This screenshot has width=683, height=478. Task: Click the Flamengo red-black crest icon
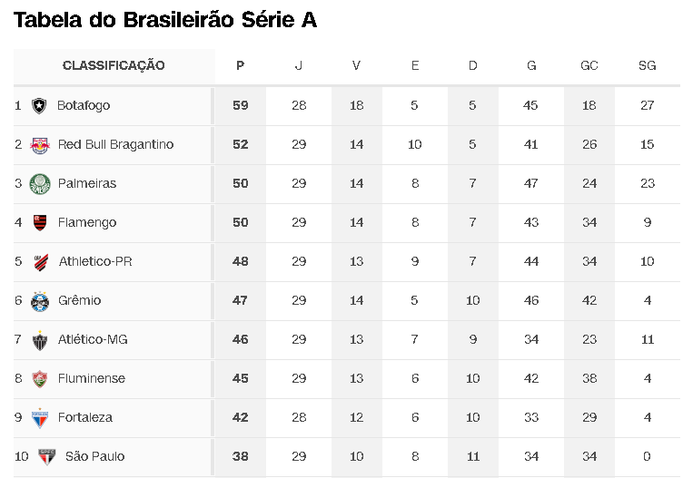point(40,223)
